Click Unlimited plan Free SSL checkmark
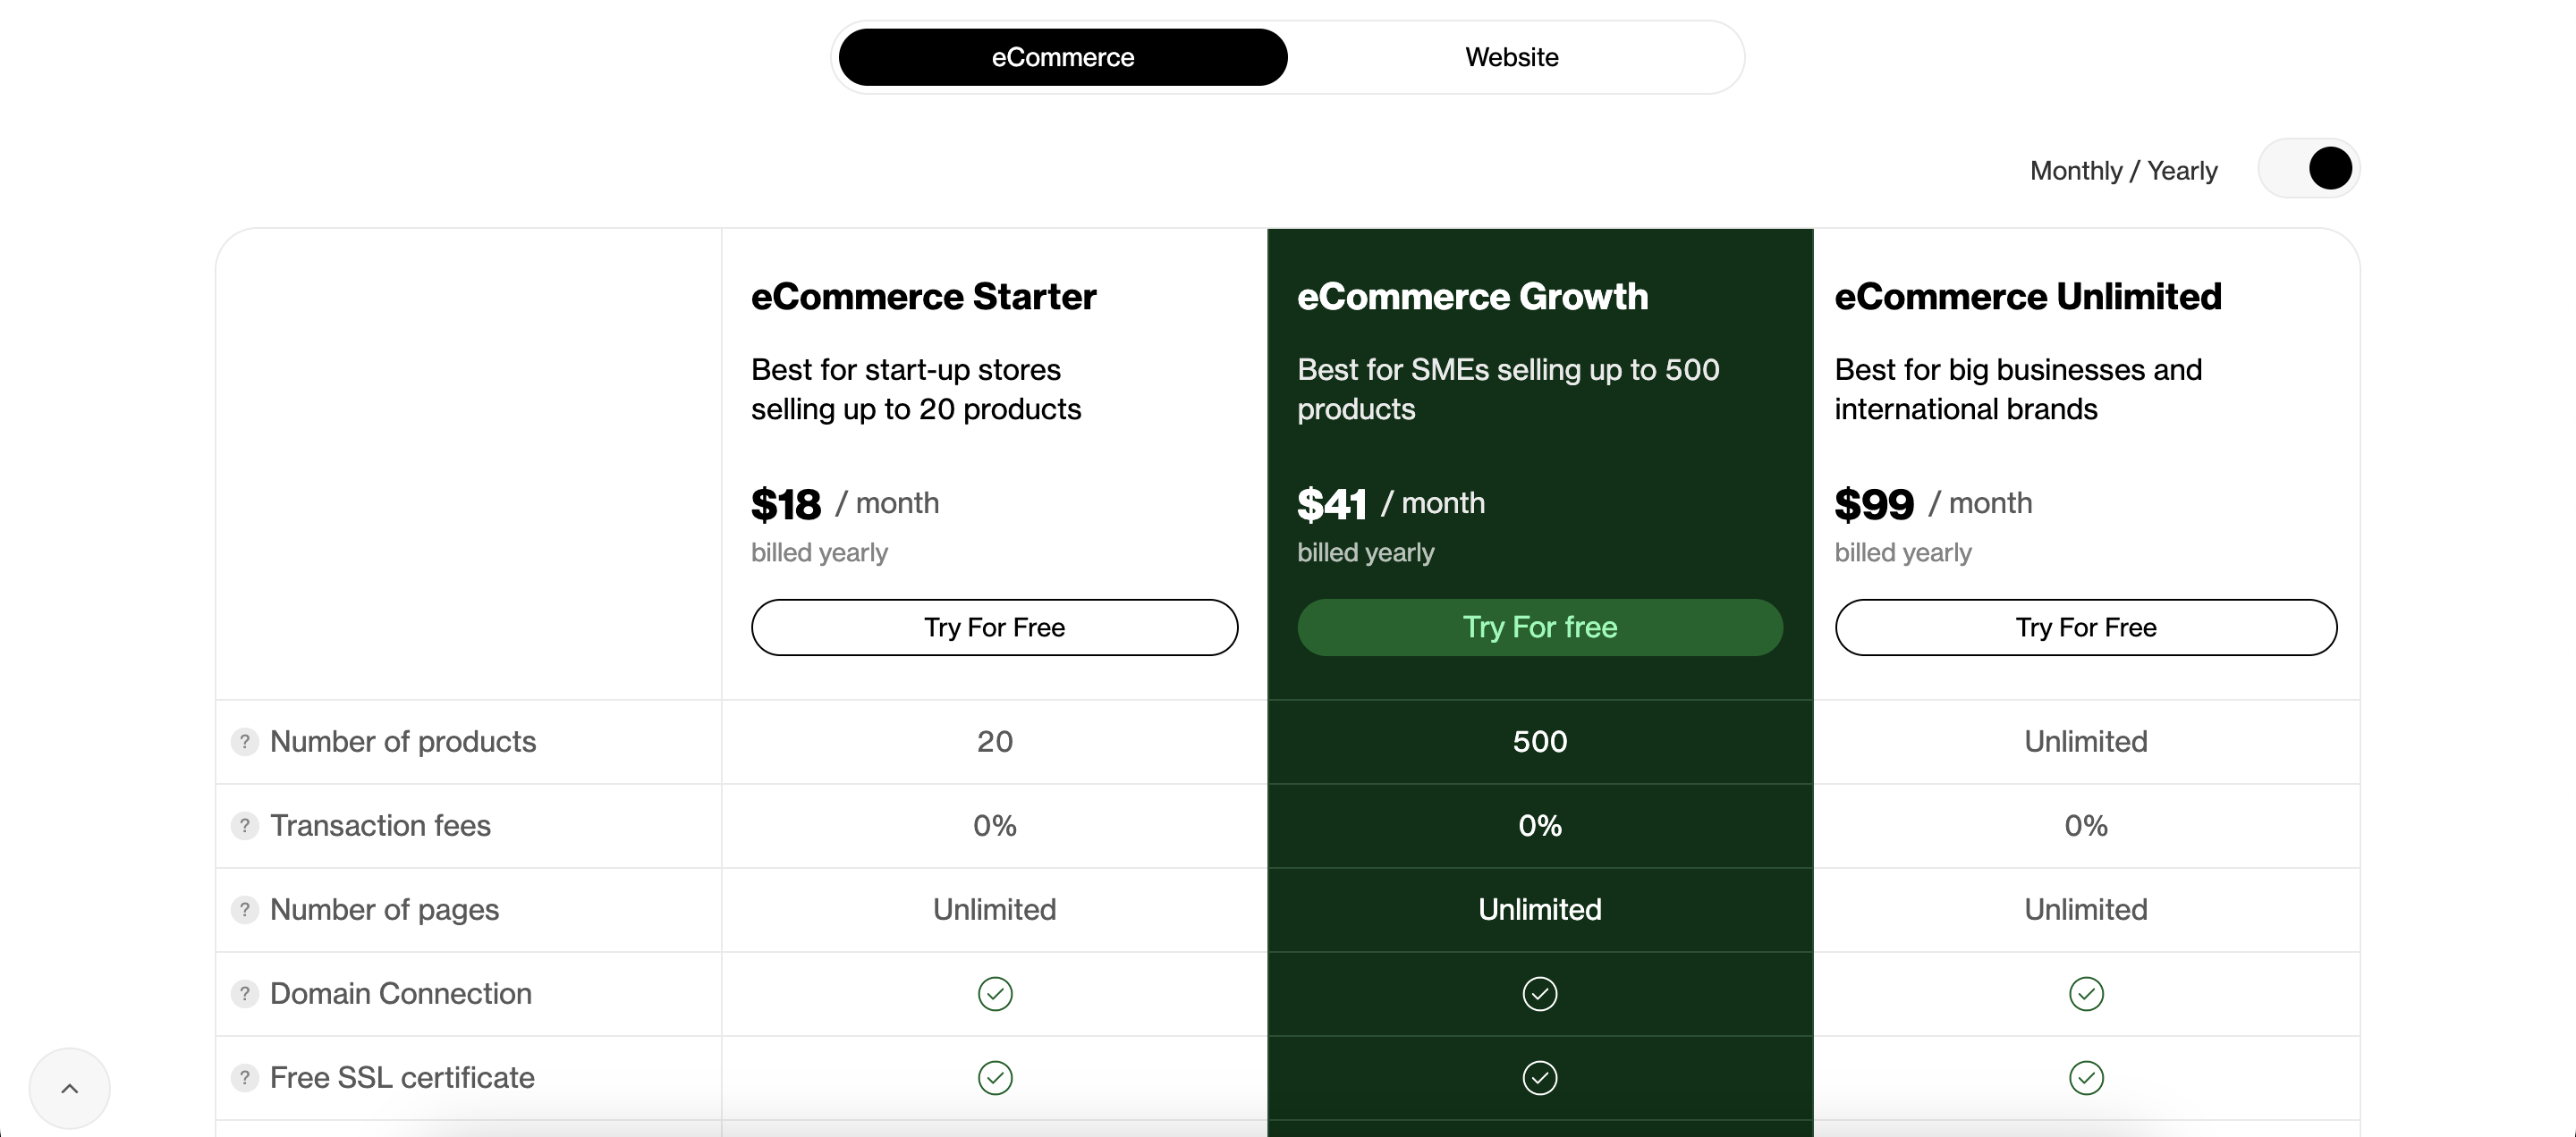The height and width of the screenshot is (1137, 2576). [x=2086, y=1077]
